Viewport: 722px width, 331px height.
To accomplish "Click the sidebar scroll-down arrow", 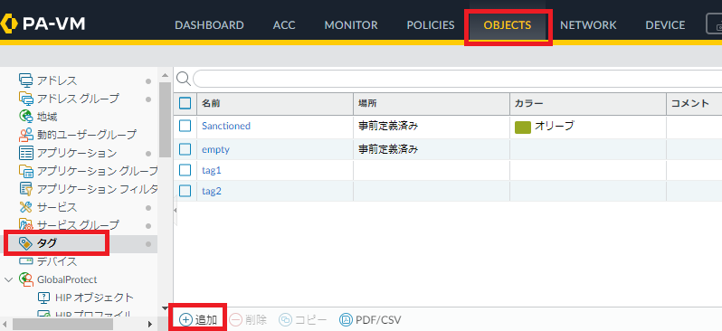I will click(165, 308).
